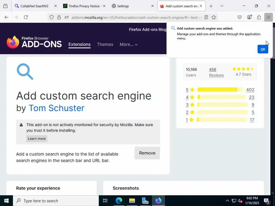Viewport: 275px width, 206px height.
Task: Open the network status tray icon
Action: (x=234, y=201)
